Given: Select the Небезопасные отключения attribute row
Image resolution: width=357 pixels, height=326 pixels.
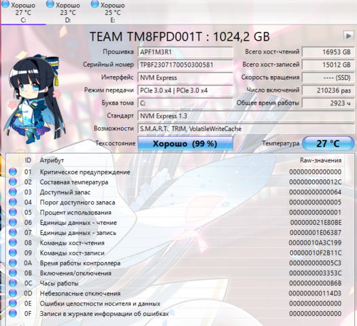Looking at the screenshot, I should (x=175, y=293).
